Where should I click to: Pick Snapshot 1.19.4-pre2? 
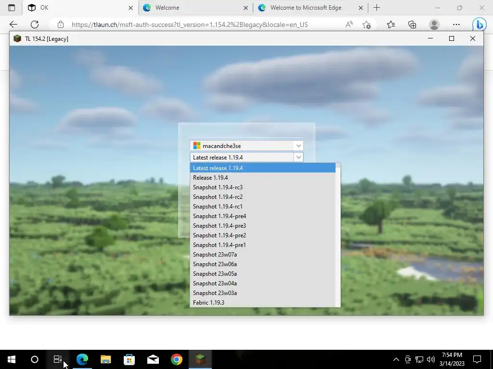tap(262, 235)
